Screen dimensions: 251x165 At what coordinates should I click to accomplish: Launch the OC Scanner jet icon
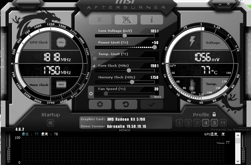(x=126, y=20)
